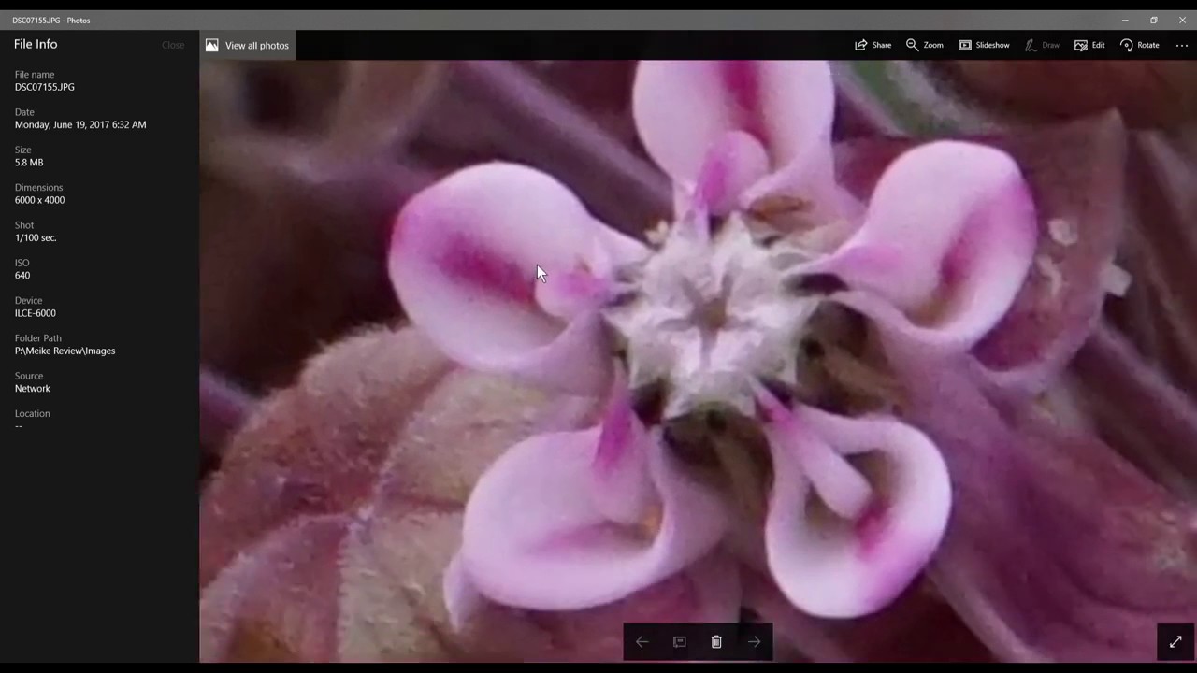1197x673 pixels.
Task: Go to the next photo arrow
Action: tap(754, 641)
